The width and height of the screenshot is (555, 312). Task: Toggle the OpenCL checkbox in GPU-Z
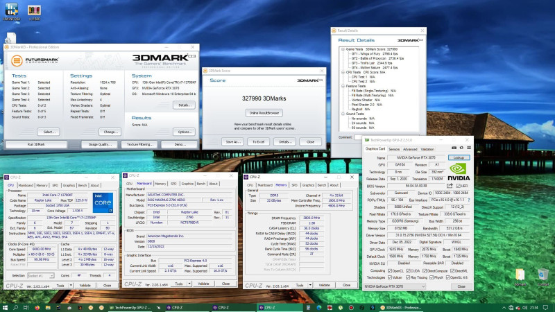pos(390,270)
